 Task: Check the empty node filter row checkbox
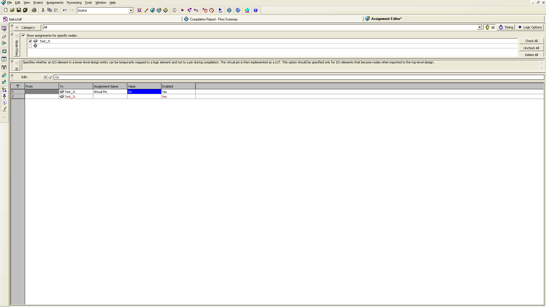[x=30, y=46]
